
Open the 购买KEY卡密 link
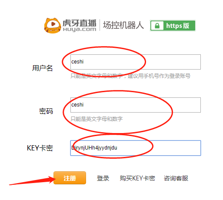[x=137, y=178]
